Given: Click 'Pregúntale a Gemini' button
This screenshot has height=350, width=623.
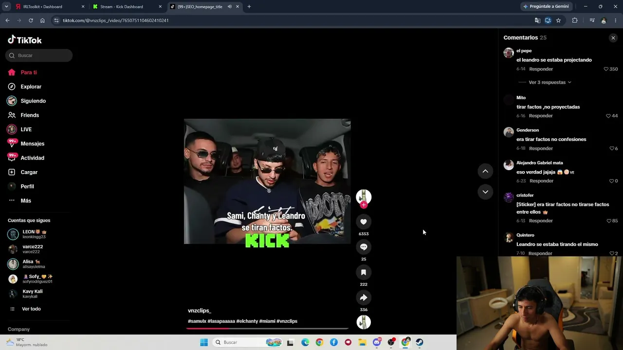Looking at the screenshot, I should pos(546,6).
